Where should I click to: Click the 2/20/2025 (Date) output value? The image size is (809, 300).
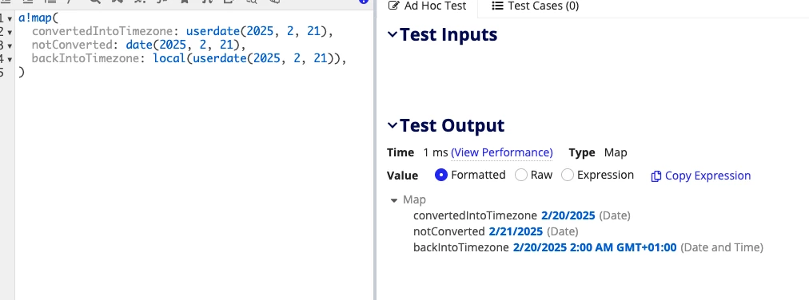[x=568, y=215]
